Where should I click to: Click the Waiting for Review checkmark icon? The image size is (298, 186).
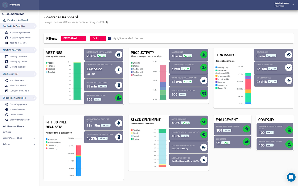289,68
